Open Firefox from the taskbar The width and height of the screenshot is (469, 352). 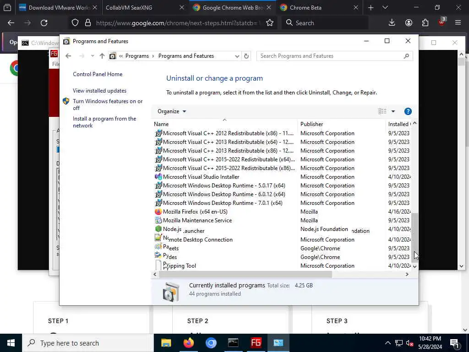188,343
